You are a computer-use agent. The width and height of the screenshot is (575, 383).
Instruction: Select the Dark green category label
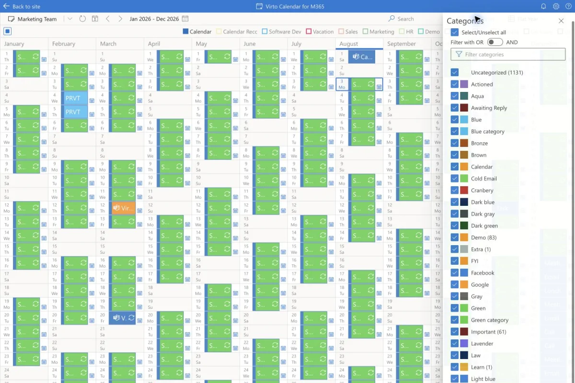pos(484,225)
